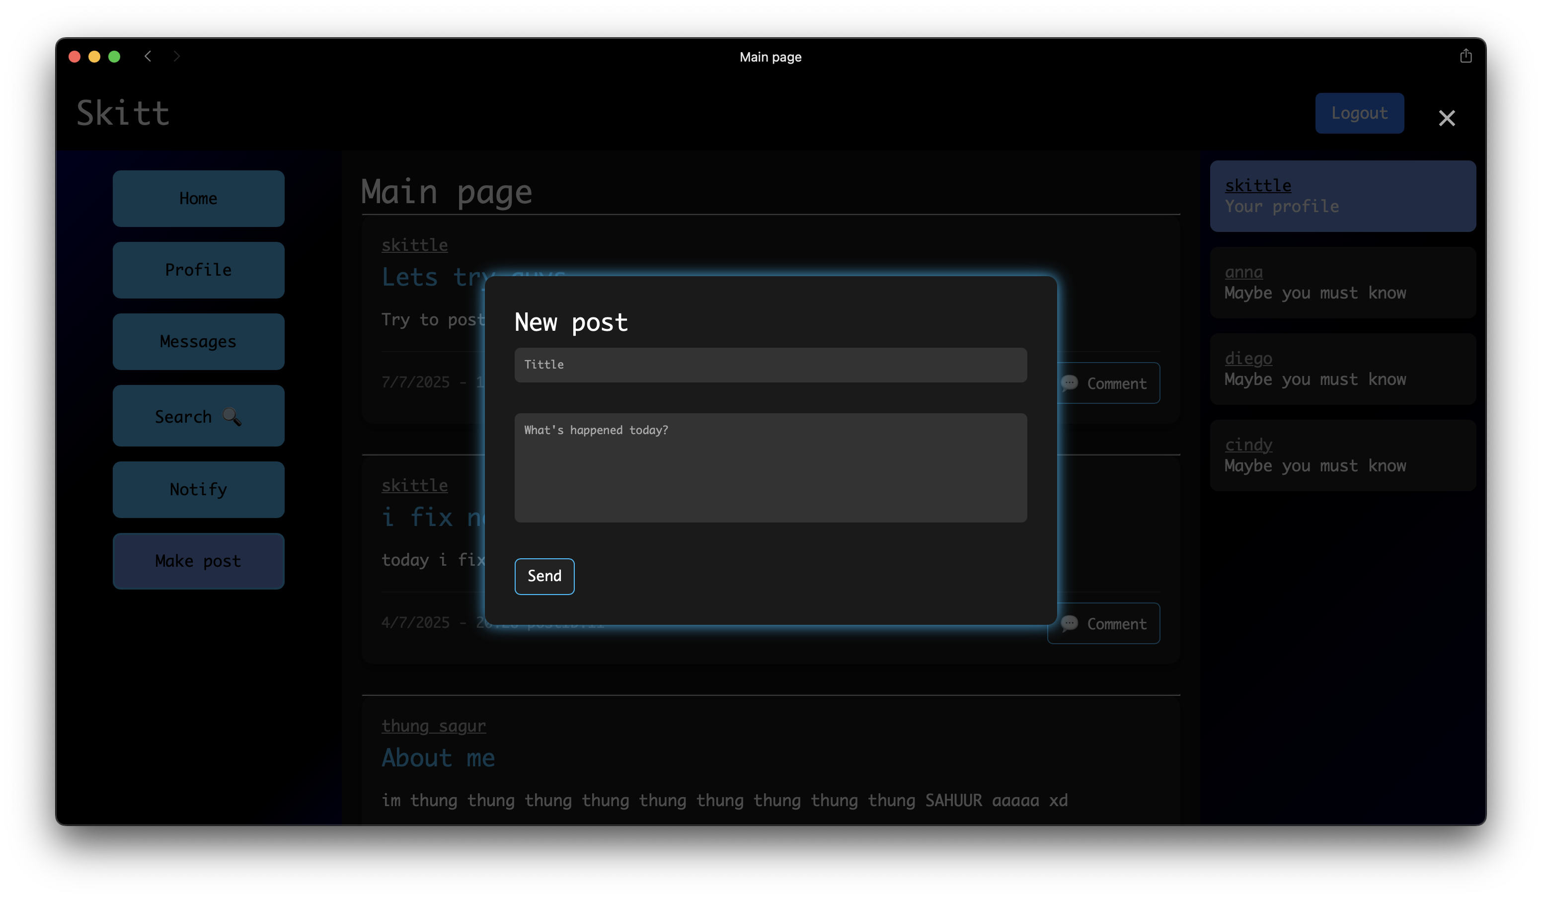Open the Notify sidebar item

pyautogui.click(x=198, y=490)
